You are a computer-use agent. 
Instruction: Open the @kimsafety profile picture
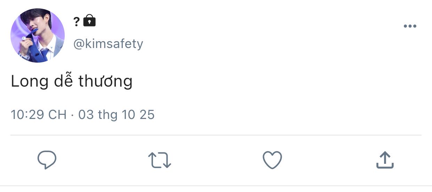(x=38, y=35)
